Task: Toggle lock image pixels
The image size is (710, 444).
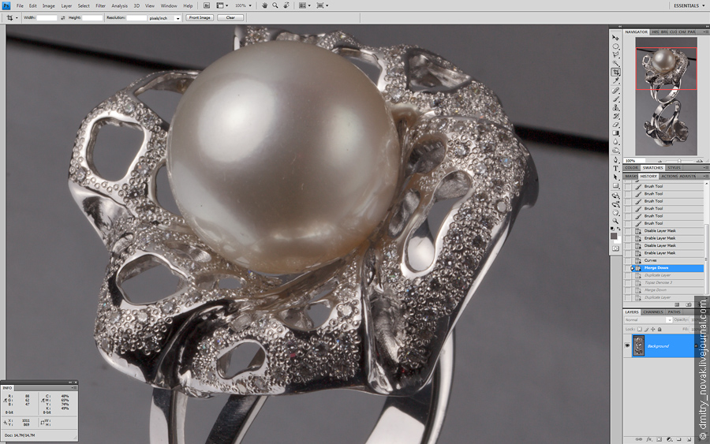Action: [646, 329]
